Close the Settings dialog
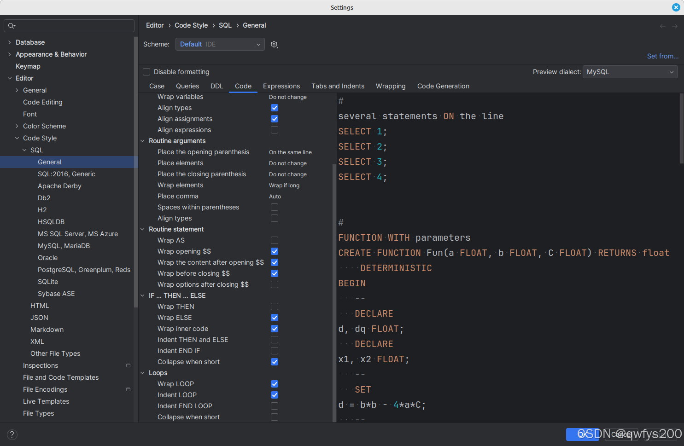The image size is (684, 446). click(676, 7)
